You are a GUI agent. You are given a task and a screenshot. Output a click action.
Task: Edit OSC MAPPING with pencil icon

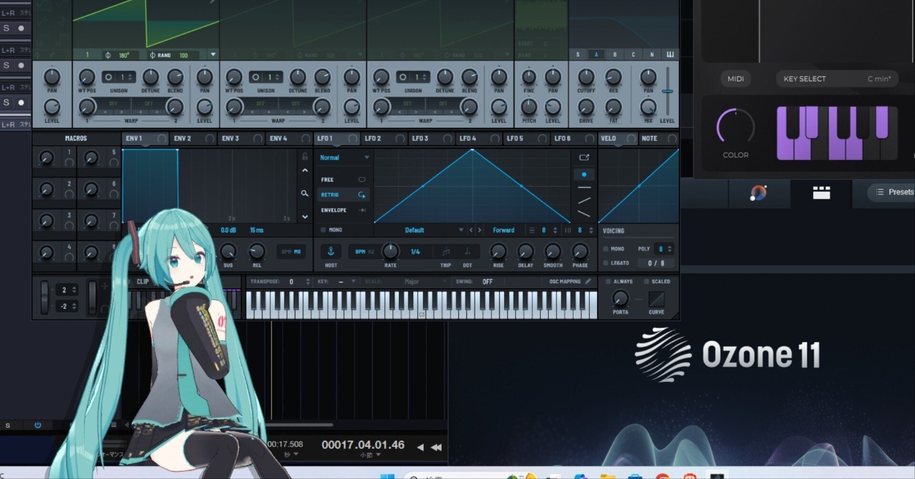click(x=588, y=281)
